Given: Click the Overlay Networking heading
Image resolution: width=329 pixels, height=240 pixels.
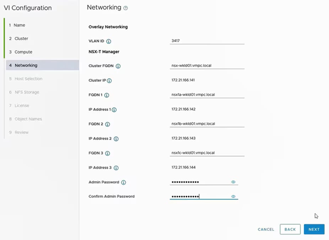Looking at the screenshot, I should pos(108,27).
